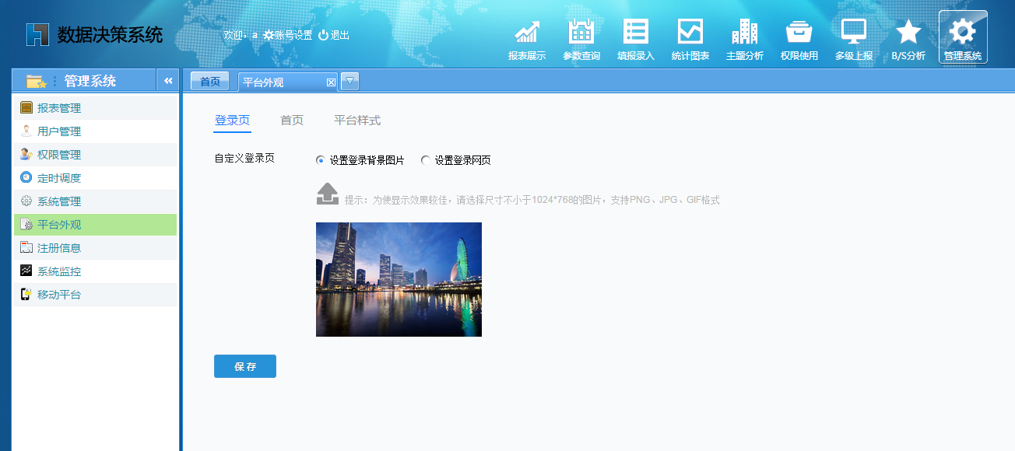This screenshot has width=1015, height=451.
Task: Click the 权限管理 sidebar icon
Action: point(26,155)
